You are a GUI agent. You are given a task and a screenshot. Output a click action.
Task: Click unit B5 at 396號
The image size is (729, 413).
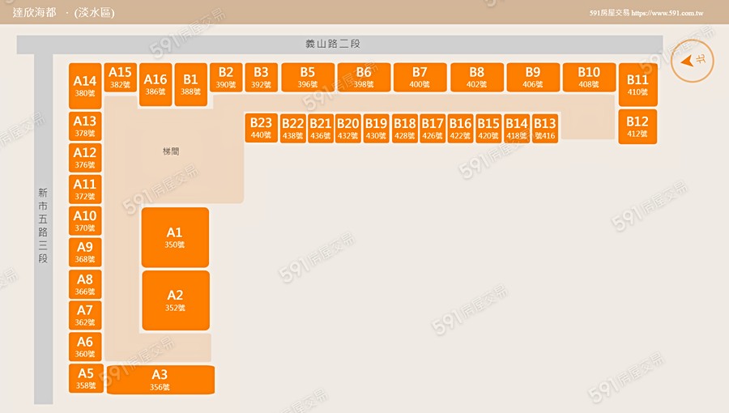pyautogui.click(x=307, y=77)
